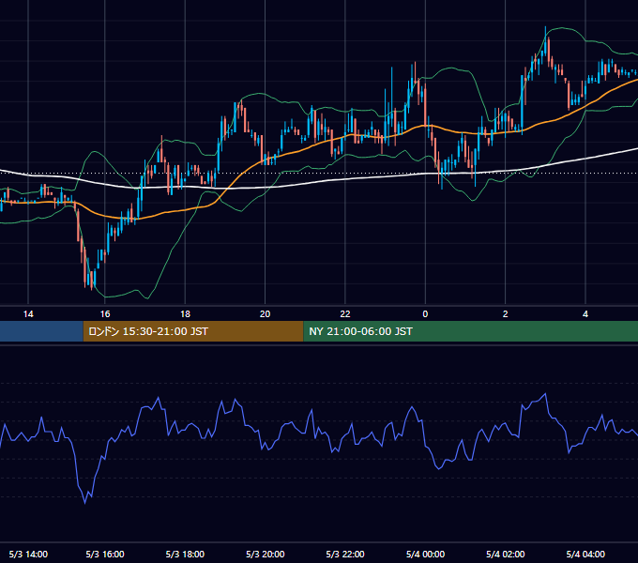Click the lowest candlestick near 16:00
The width and height of the screenshot is (638, 563).
pos(92,280)
